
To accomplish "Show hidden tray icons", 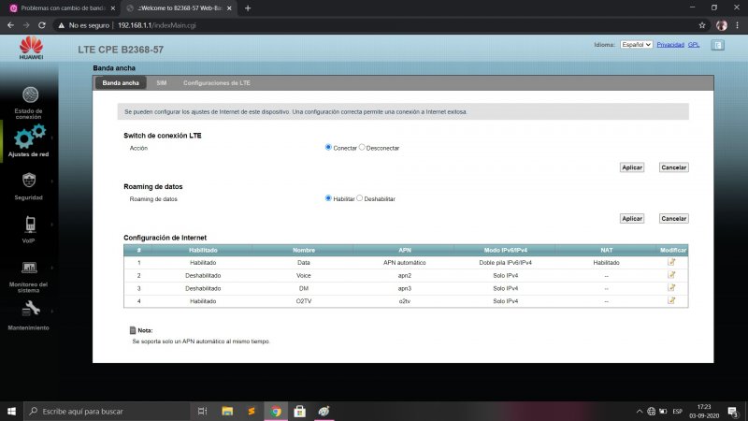I will tap(640, 411).
